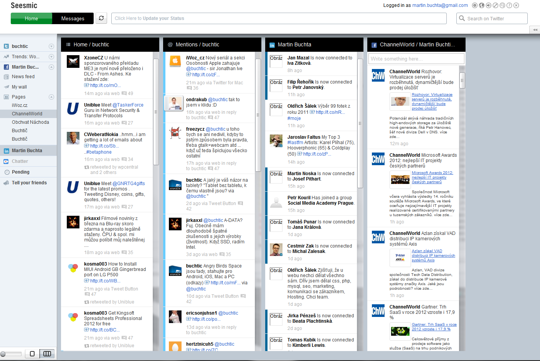The height and width of the screenshot is (361, 540).
Task: Open Gartner: Trh SaaS article link
Action: [434, 327]
